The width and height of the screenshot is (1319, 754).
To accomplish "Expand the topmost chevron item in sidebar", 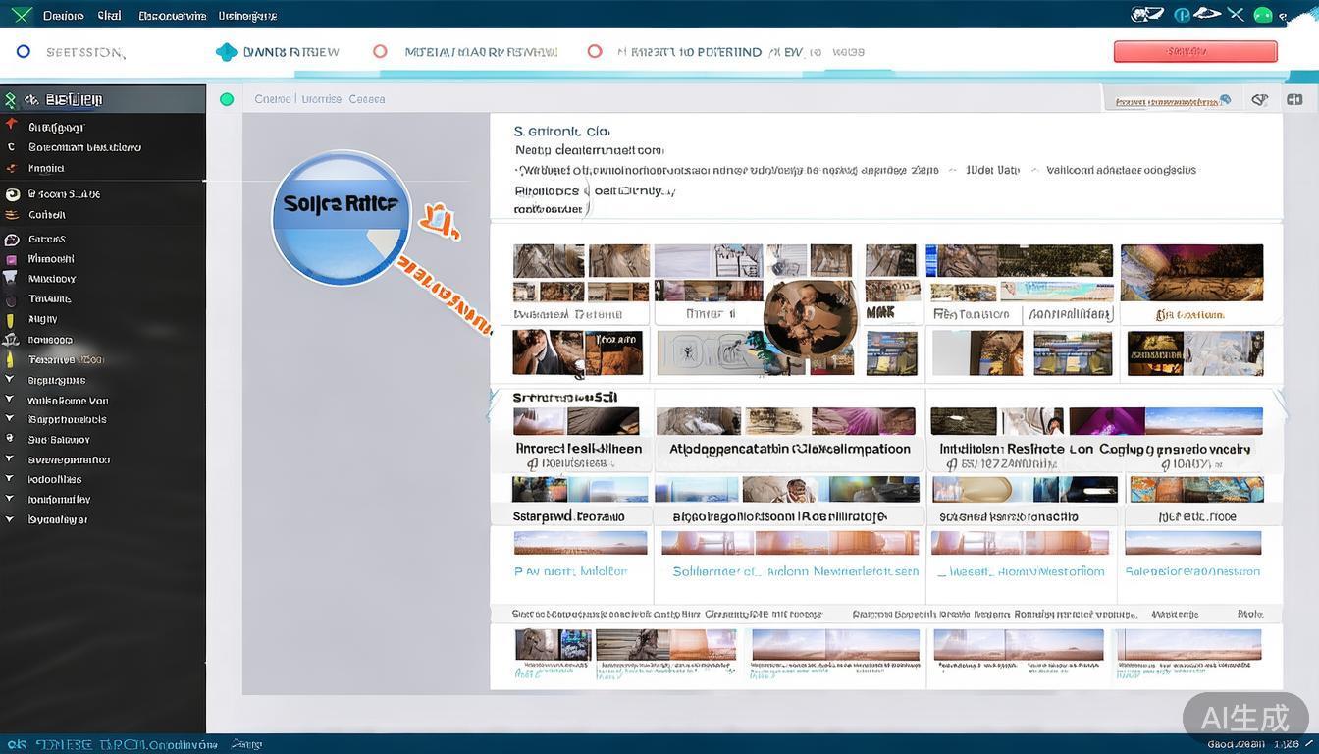I will (x=10, y=379).
